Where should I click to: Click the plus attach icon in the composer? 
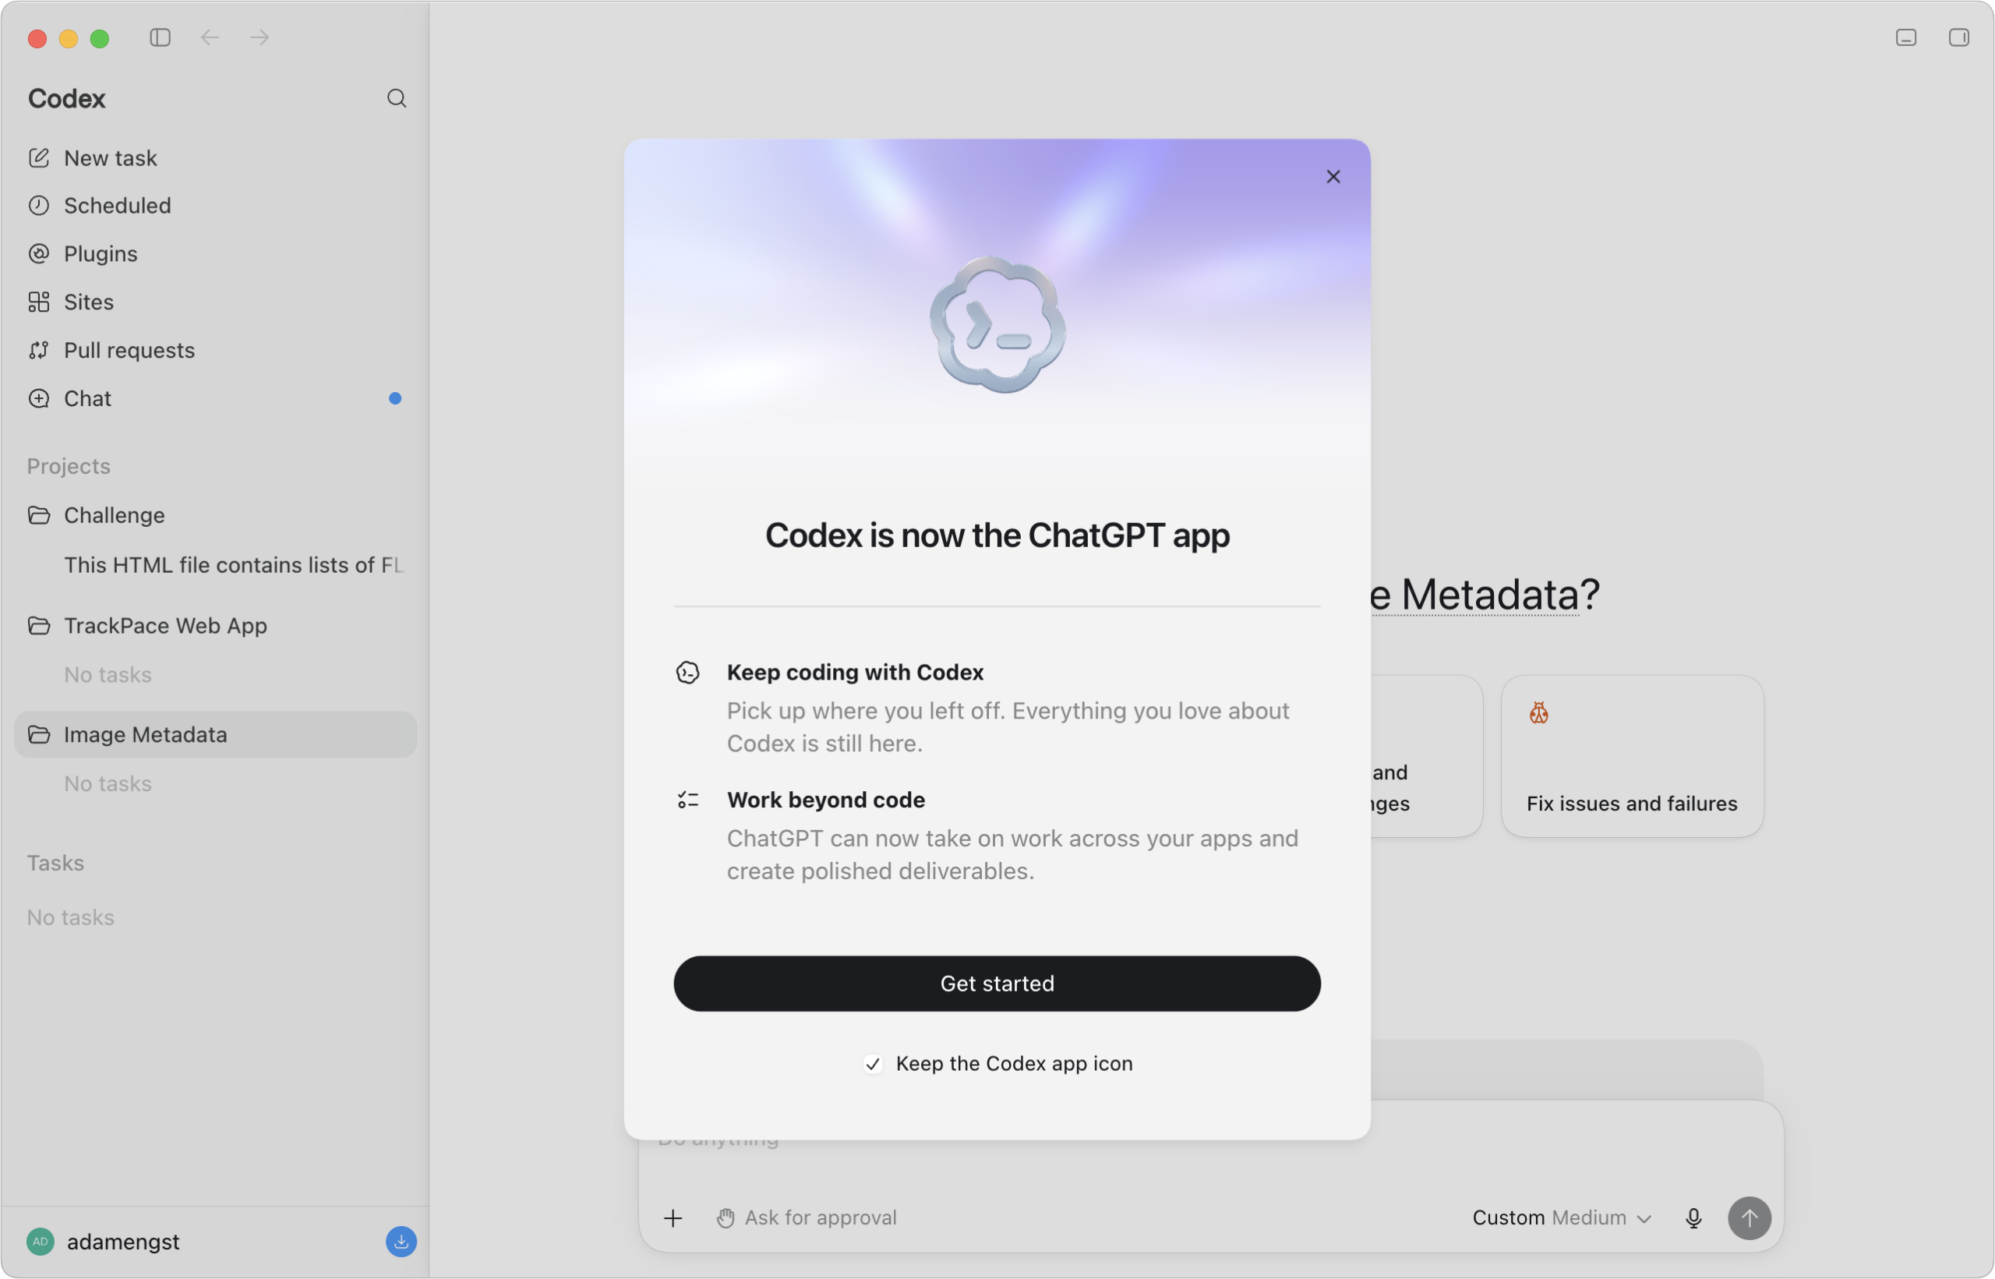pos(673,1218)
